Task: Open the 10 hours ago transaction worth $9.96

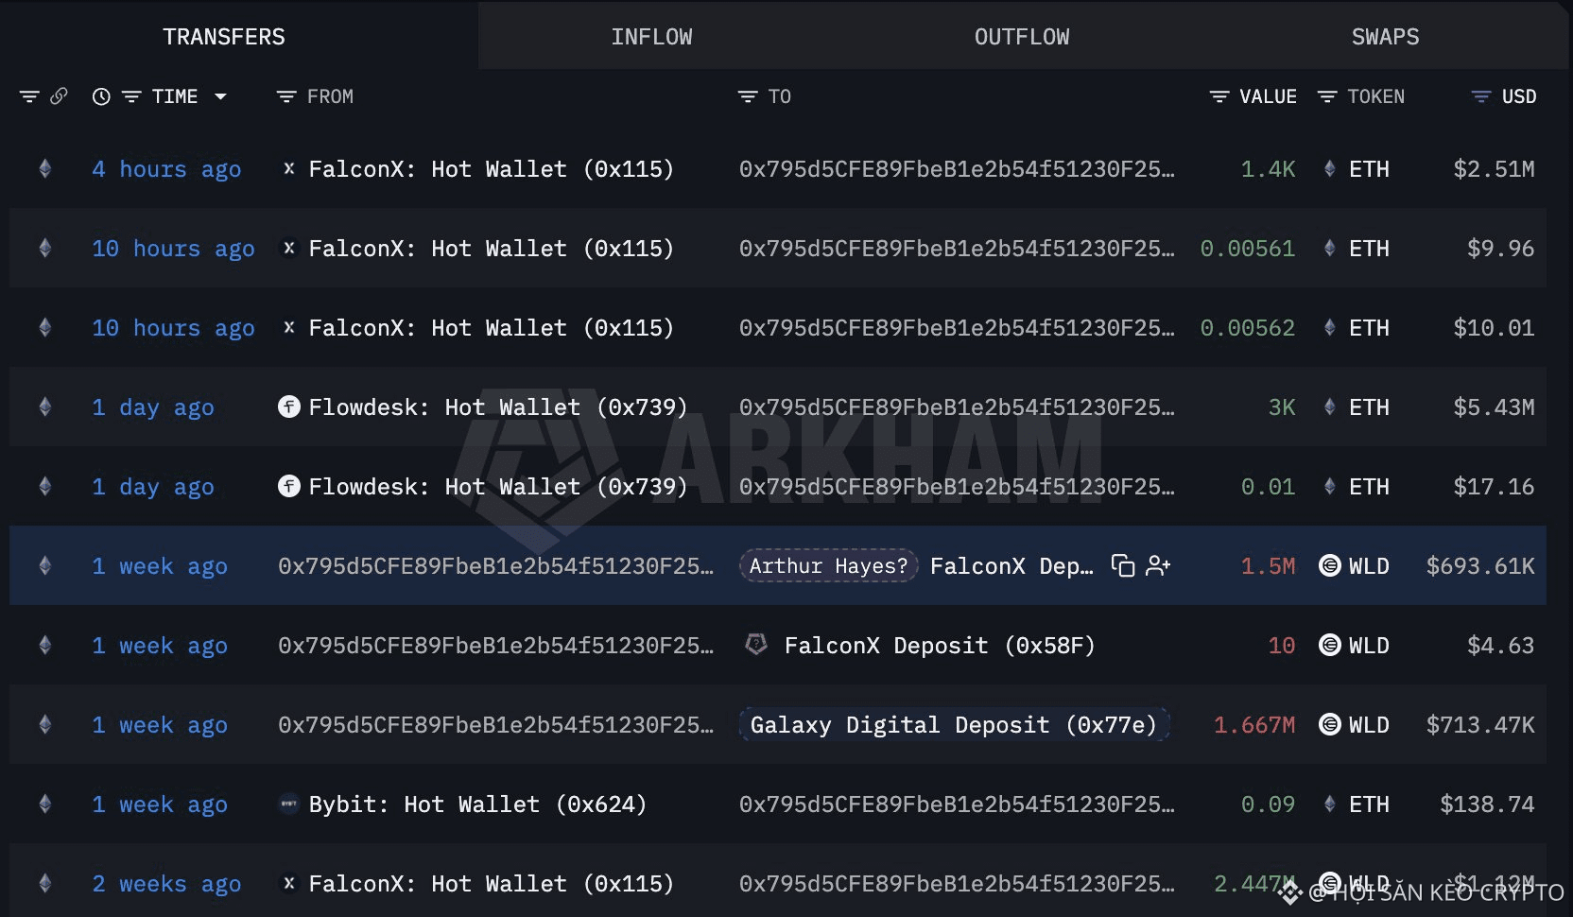Action: point(173,249)
